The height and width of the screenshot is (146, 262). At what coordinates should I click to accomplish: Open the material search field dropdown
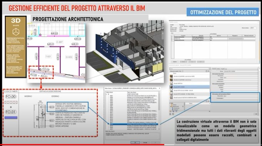click(x=209, y=69)
